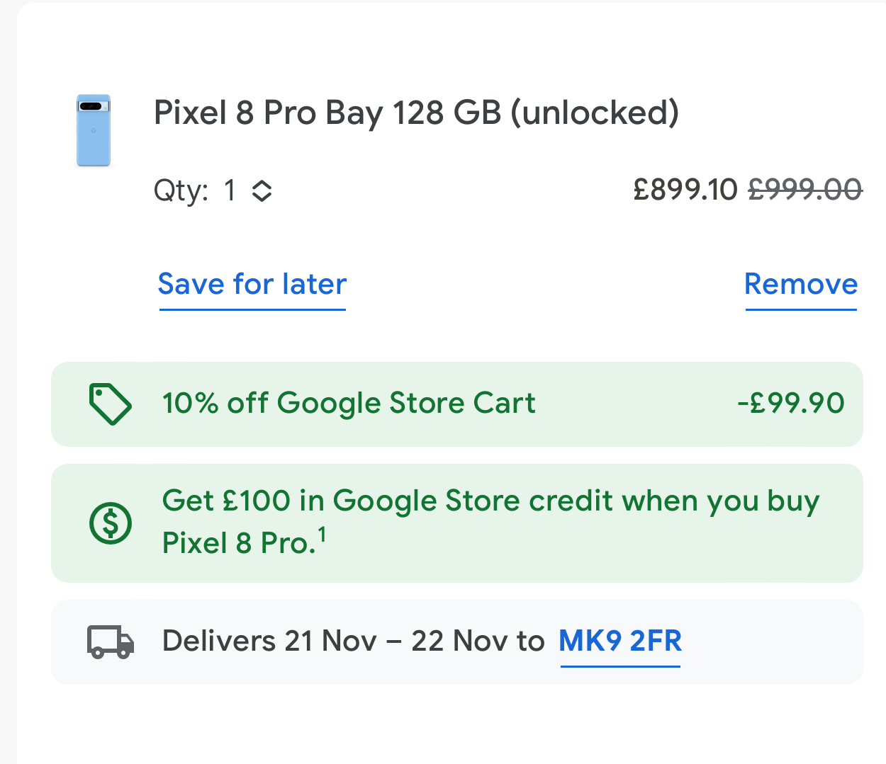Click the Pixel 8 Pro. text in credit banner
The width and height of the screenshot is (886, 764).
click(238, 544)
